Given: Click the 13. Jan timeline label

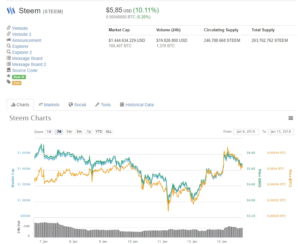Looking at the screenshot, I should coord(222,242).
